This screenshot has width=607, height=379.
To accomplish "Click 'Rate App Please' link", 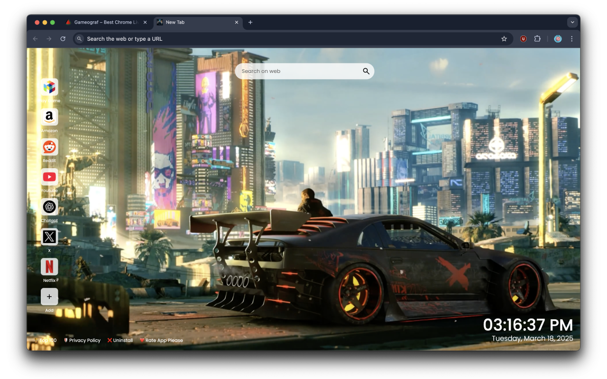I will (x=161, y=340).
